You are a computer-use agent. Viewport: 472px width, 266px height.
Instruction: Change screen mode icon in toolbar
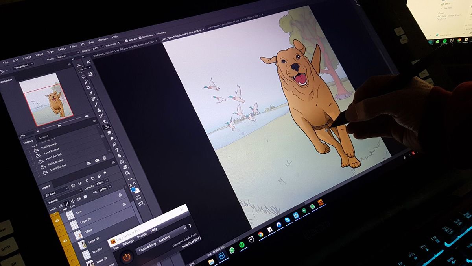[140, 203]
